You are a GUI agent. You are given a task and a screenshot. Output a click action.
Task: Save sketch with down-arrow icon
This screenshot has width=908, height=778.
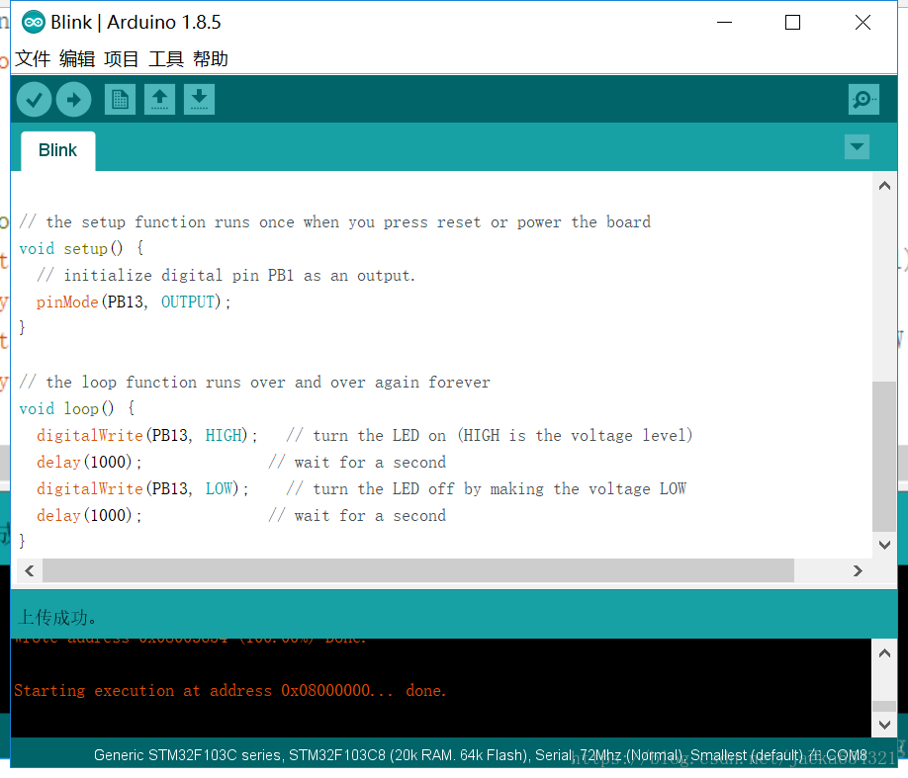(x=199, y=100)
